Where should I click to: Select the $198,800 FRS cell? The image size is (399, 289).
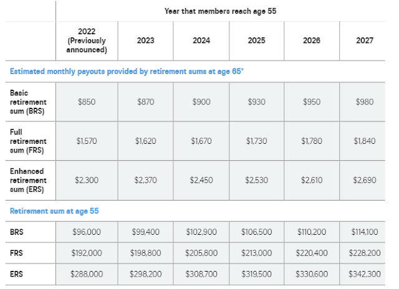click(145, 253)
